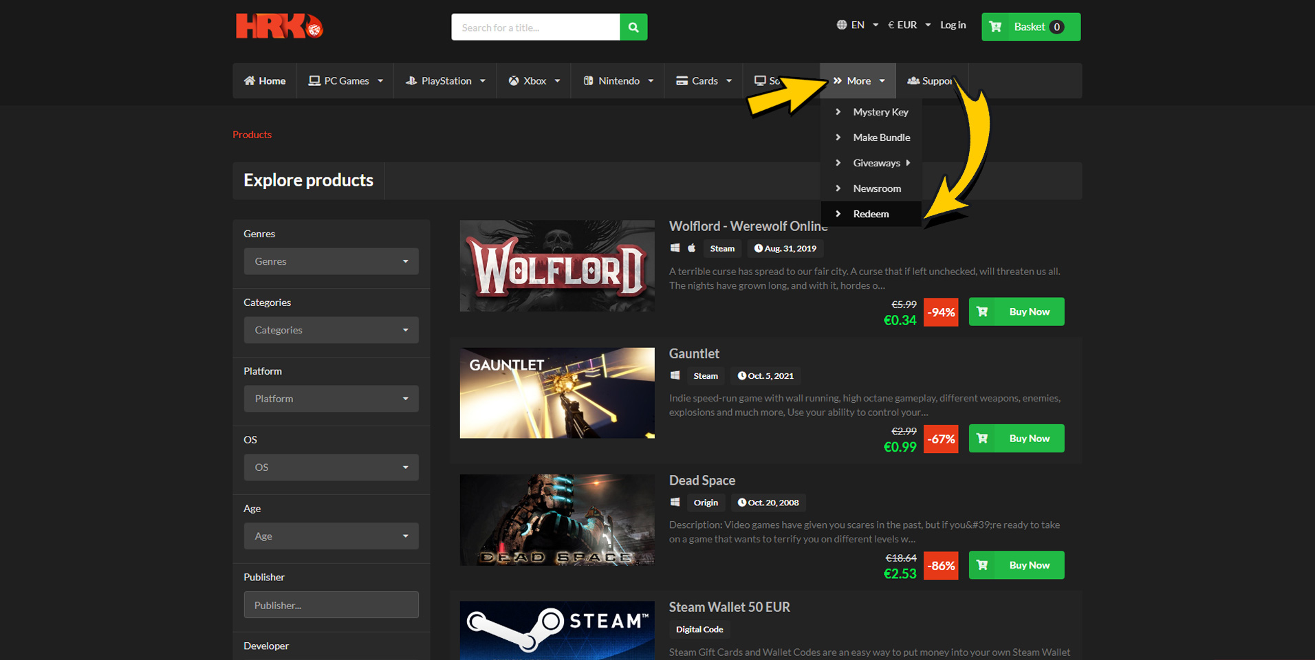1315x660 pixels.
Task: Expand the OS filter dropdown
Action: click(x=331, y=467)
